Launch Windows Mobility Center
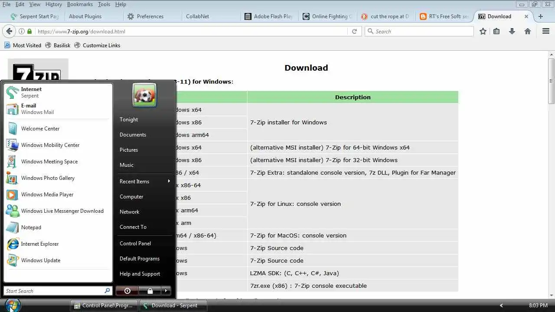 coord(58,145)
